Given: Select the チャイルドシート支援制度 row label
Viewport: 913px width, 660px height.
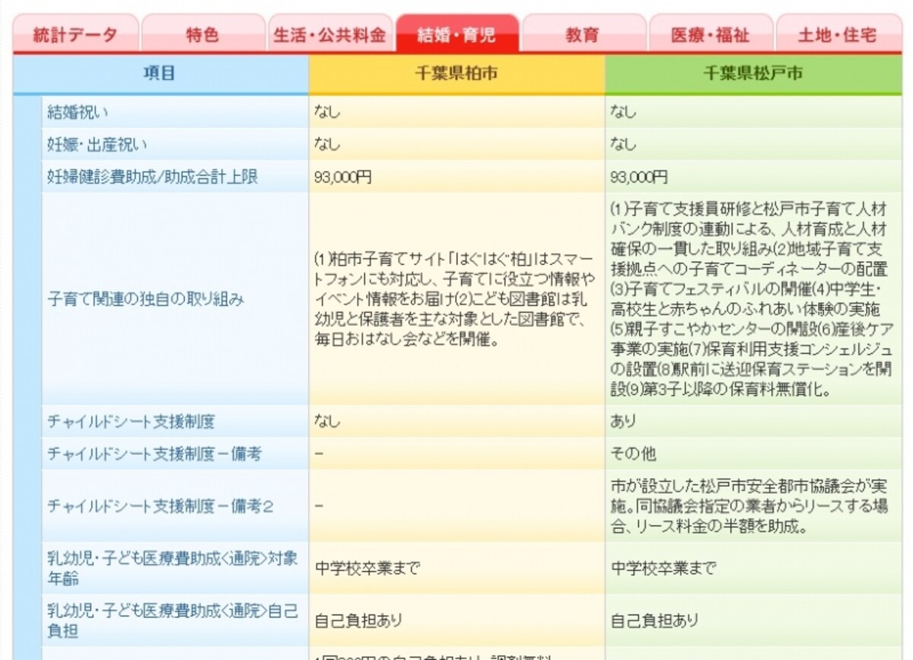Looking at the screenshot, I should (x=131, y=420).
